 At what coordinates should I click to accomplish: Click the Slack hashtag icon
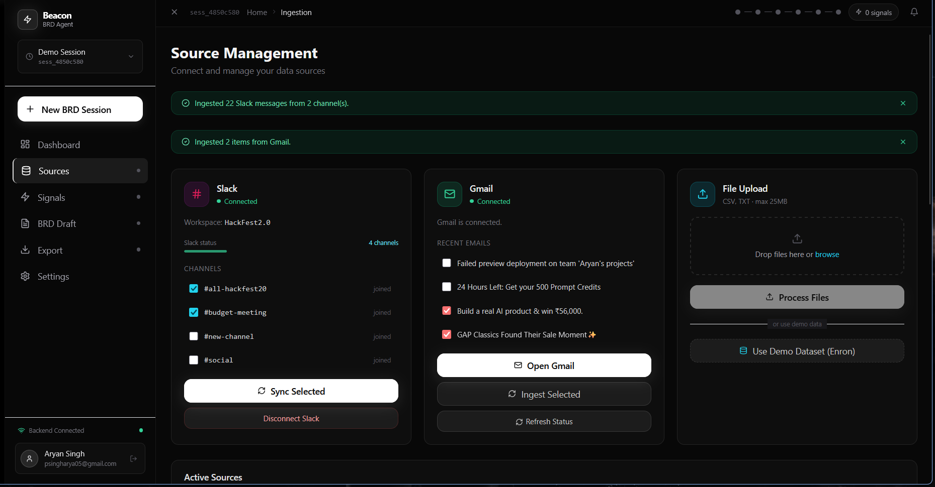click(x=197, y=194)
